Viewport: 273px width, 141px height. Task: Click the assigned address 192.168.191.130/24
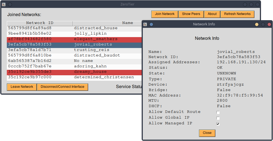[241, 62]
